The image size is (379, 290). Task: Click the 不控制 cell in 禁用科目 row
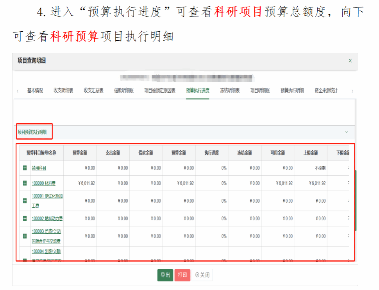tap(320, 168)
